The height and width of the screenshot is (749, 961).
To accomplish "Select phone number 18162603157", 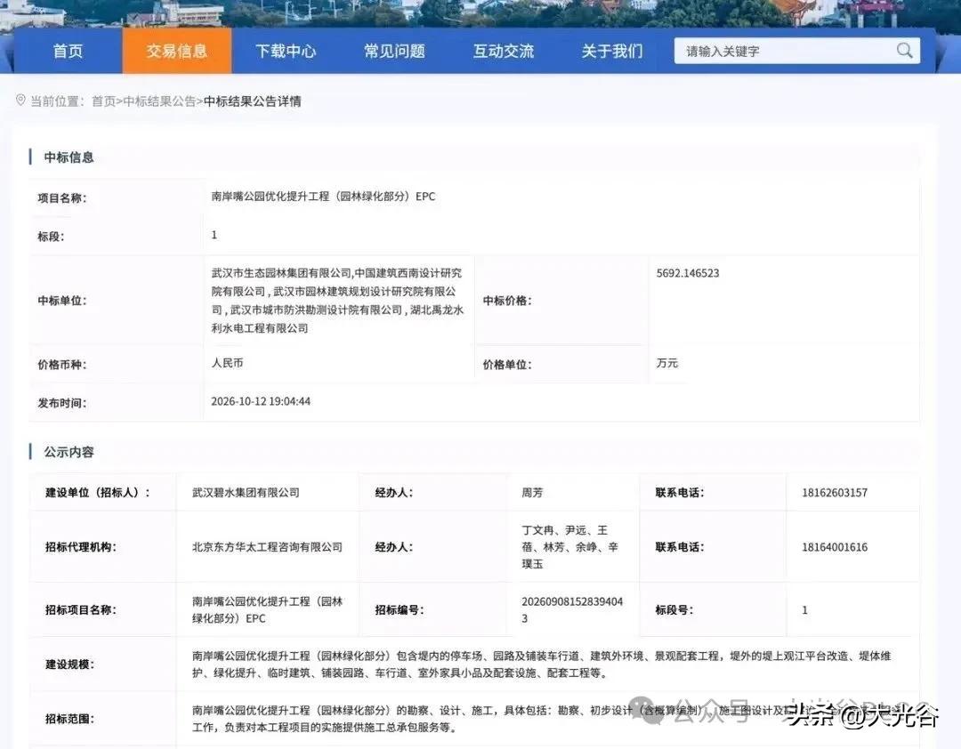I will pos(835,493).
